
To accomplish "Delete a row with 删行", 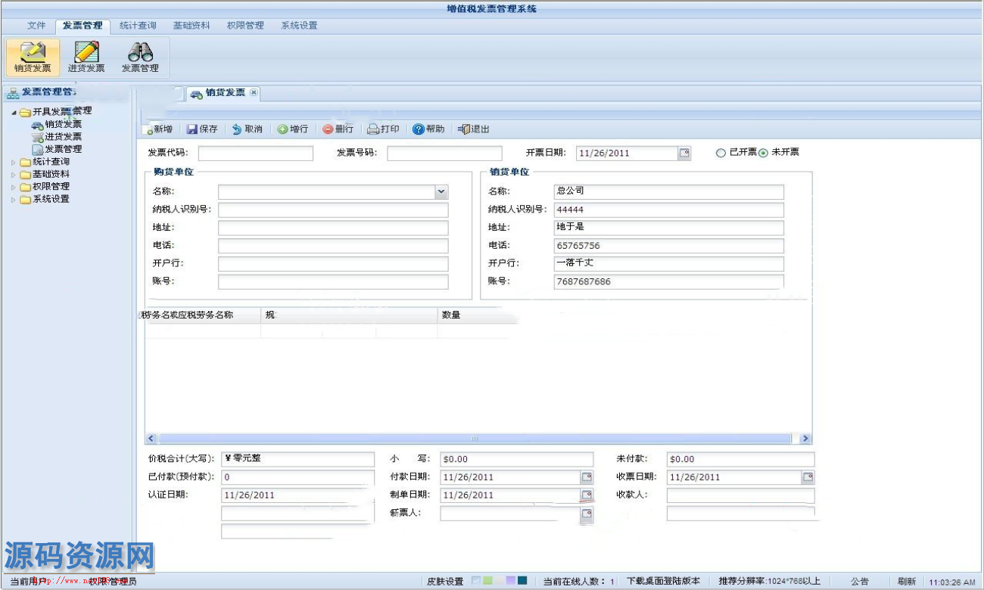I will click(x=338, y=129).
